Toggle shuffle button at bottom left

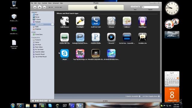[x=39, y=101]
